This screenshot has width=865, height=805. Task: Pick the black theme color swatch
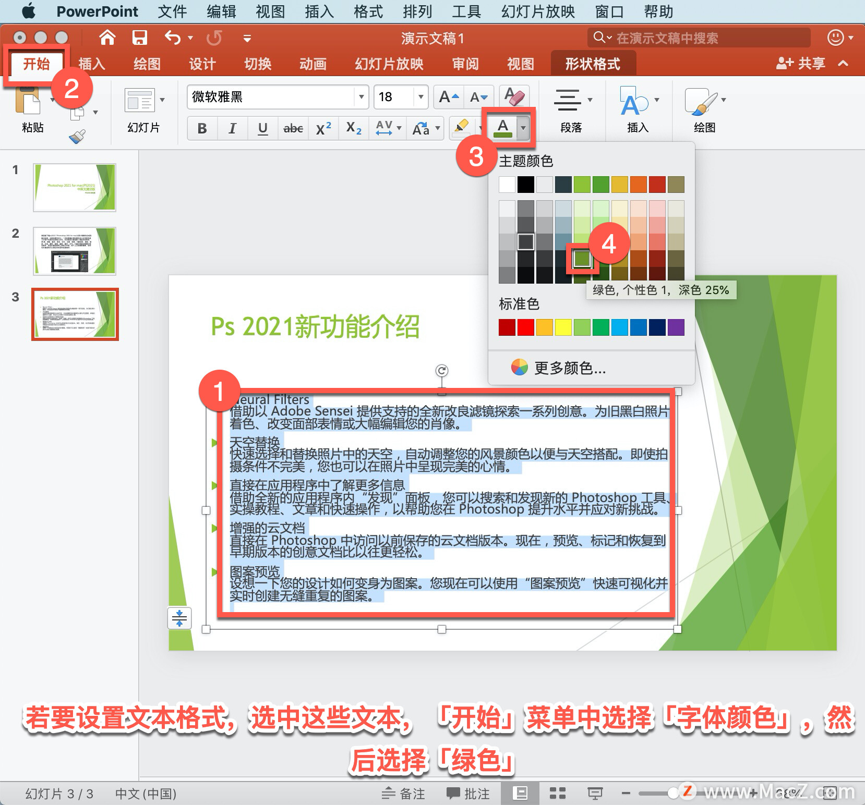click(x=525, y=185)
